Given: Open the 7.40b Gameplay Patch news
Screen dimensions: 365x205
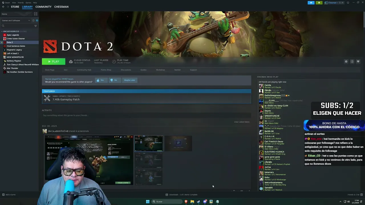Looking at the screenshot, I should click(147, 98).
